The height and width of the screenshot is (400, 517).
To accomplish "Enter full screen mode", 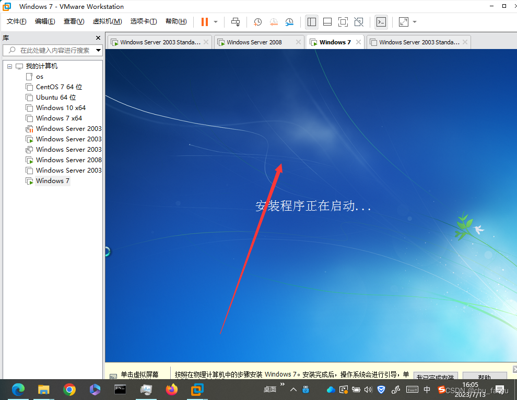I will coord(343,22).
